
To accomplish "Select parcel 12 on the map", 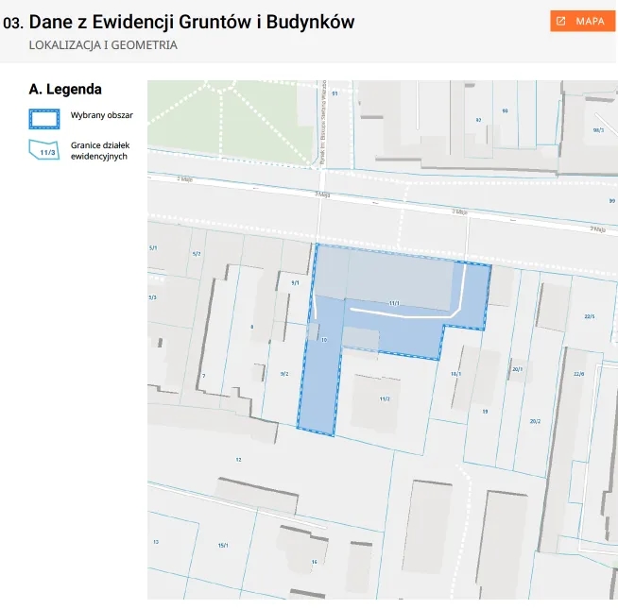I will 238,460.
